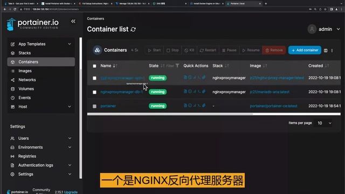
Task: Expand the Environments settings chevron
Action: [70, 147]
